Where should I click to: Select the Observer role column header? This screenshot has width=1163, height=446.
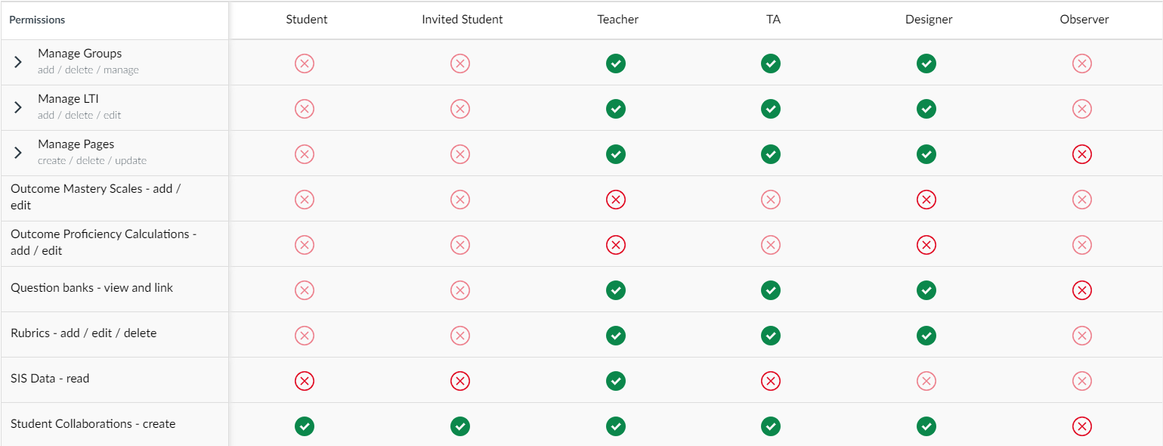[1084, 20]
